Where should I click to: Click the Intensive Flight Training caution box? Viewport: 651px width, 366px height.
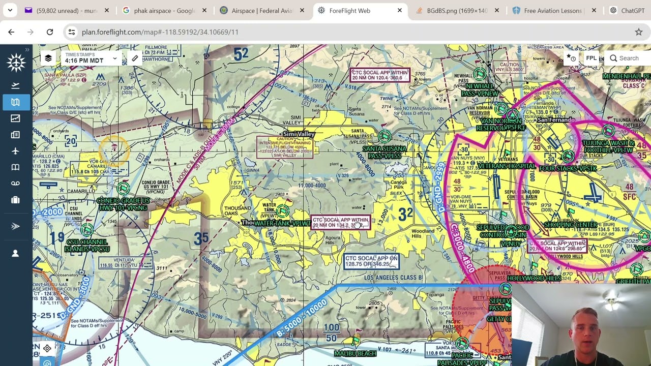click(x=285, y=146)
